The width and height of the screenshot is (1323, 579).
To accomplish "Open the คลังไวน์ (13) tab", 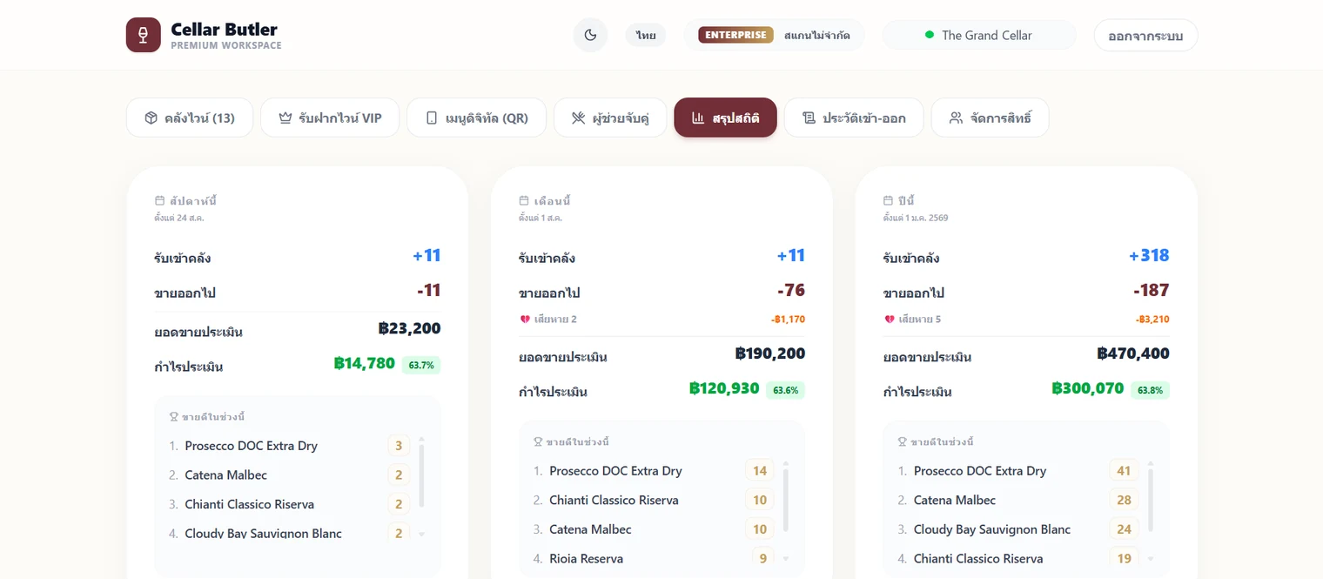I will 190,118.
